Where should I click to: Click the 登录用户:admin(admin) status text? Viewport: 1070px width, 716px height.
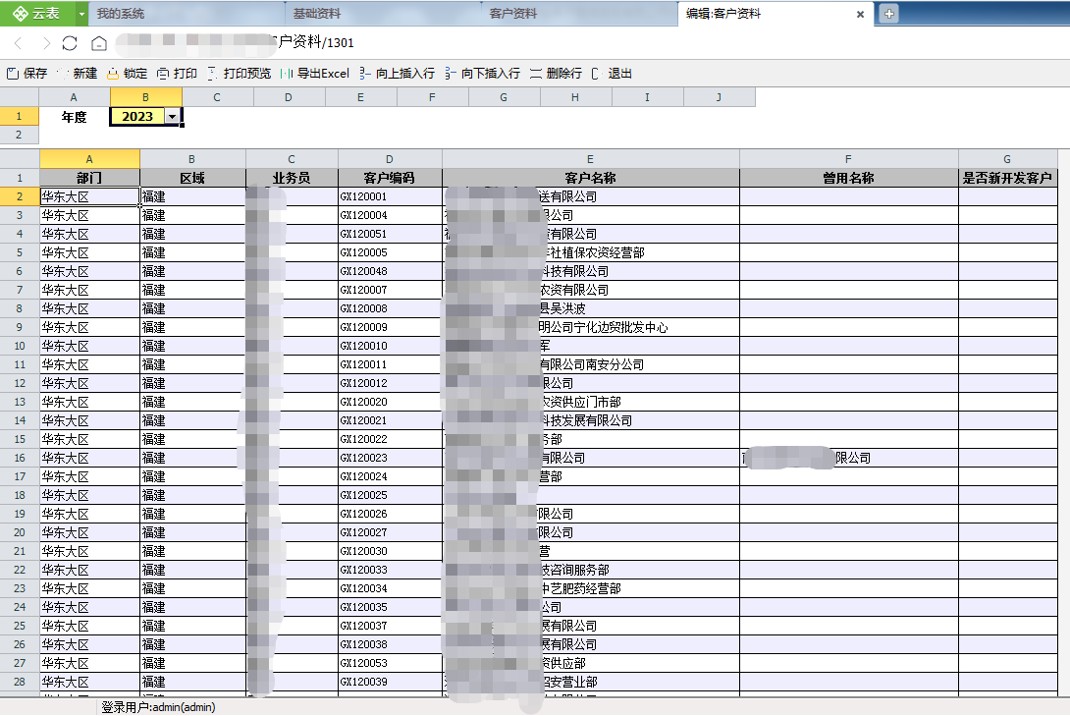(158, 707)
